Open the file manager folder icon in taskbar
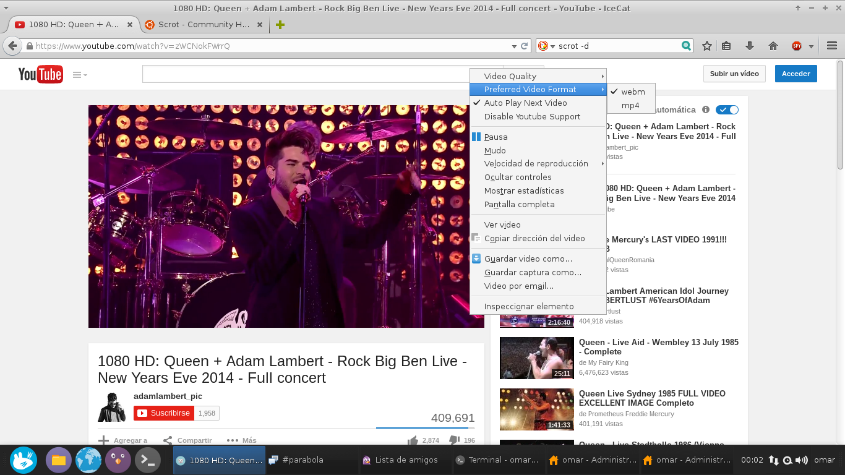 click(59, 460)
